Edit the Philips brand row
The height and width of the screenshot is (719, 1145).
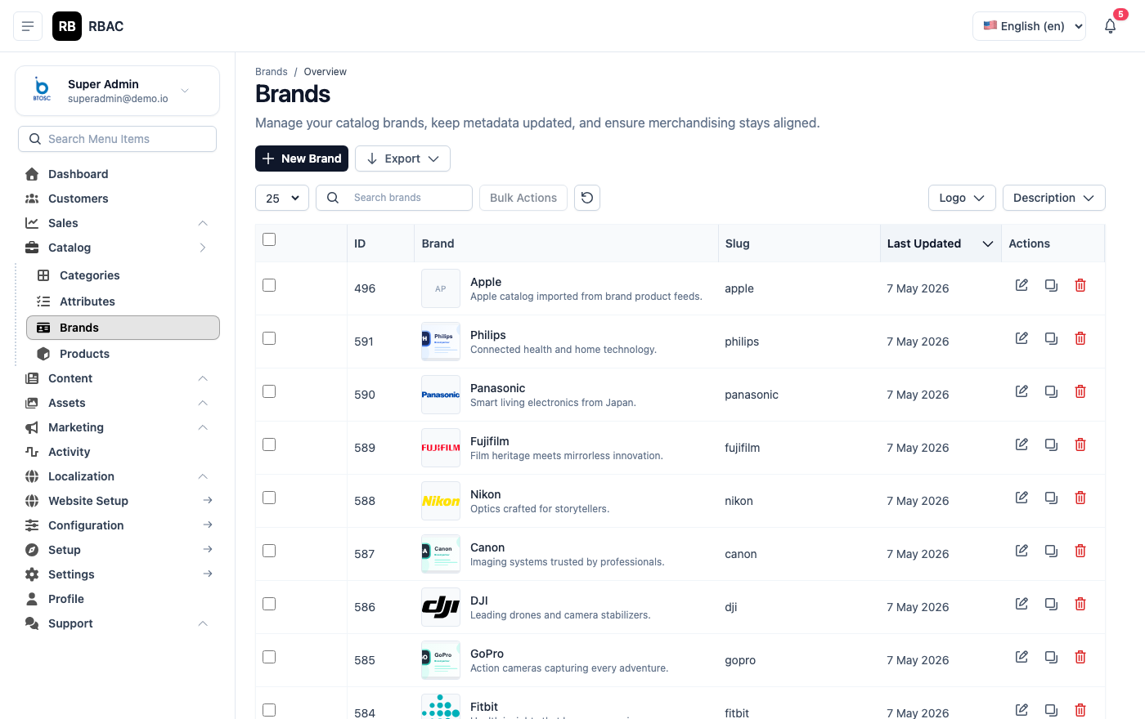click(1022, 338)
